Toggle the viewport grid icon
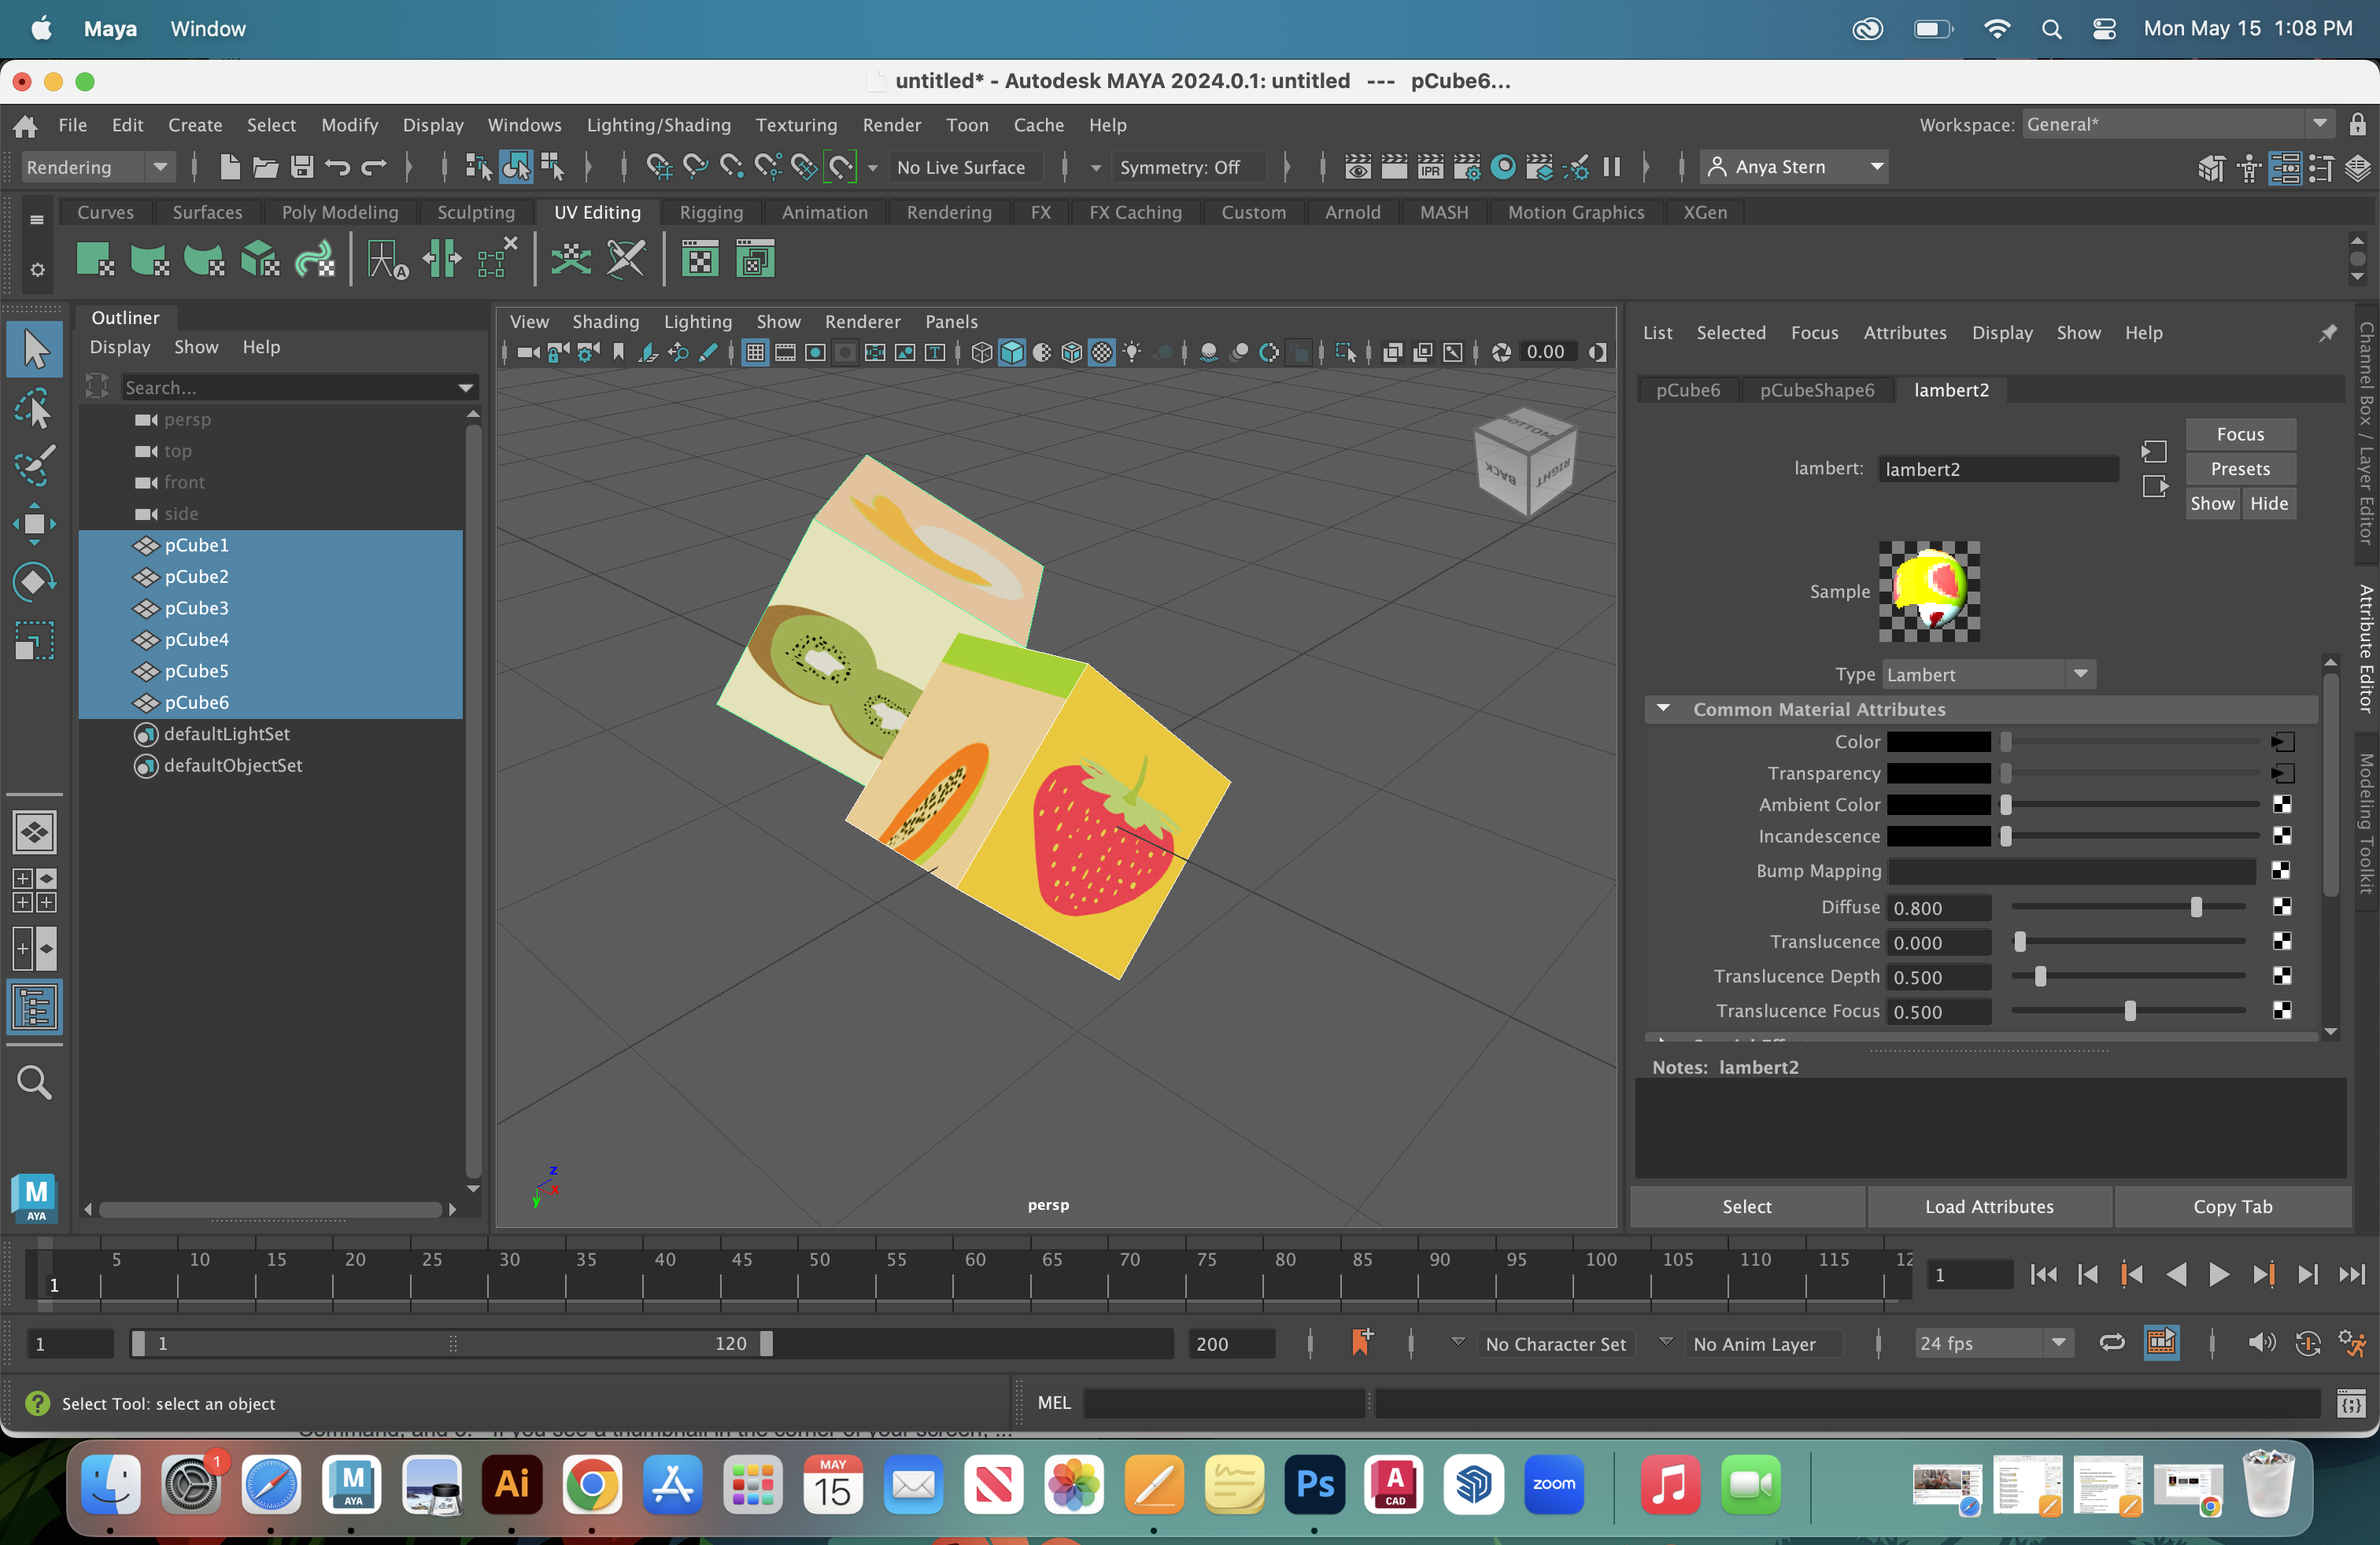The image size is (2380, 1545). (x=756, y=352)
